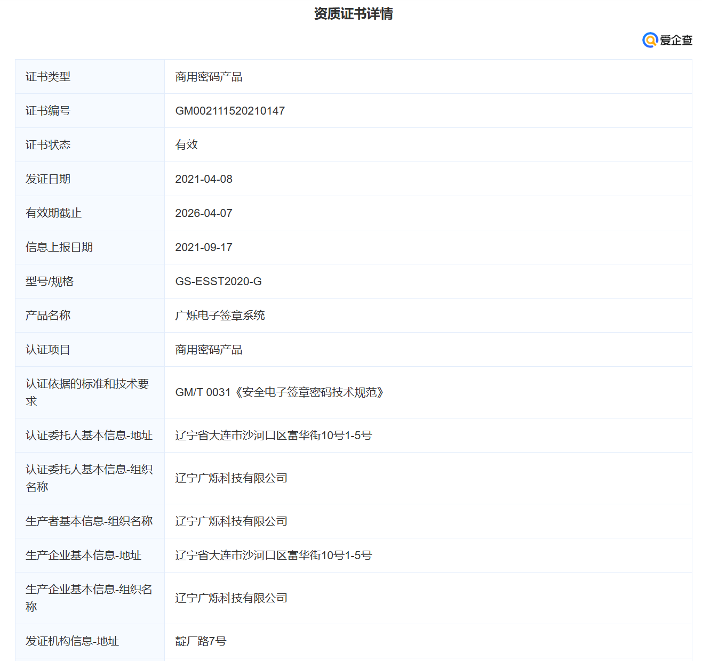Select 商用密码产品 value in 认证项目 row
Viewport: 702px width, 661px height.
[209, 350]
